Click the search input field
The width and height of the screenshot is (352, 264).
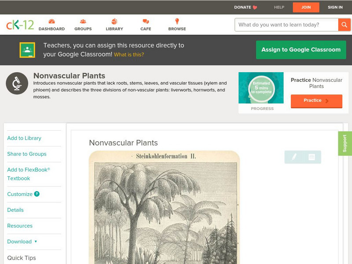coord(286,25)
